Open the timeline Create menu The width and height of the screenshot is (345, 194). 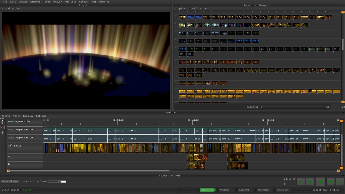click(6, 116)
